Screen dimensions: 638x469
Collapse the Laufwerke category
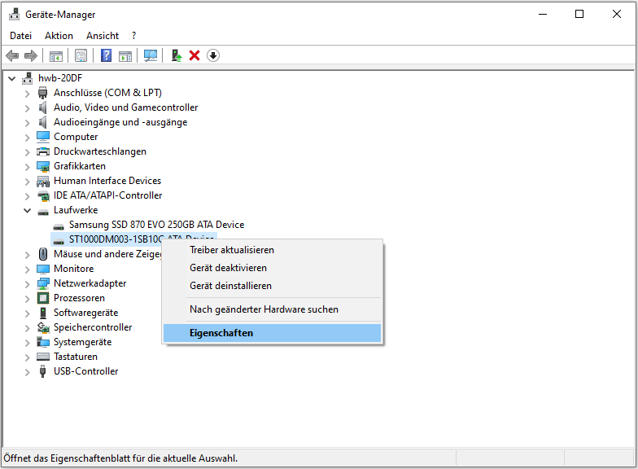point(27,210)
